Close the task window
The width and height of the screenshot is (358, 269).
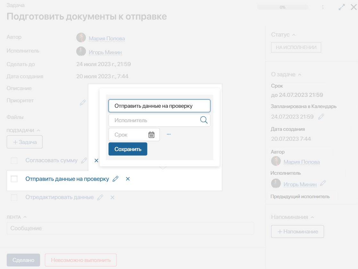pos(354,7)
